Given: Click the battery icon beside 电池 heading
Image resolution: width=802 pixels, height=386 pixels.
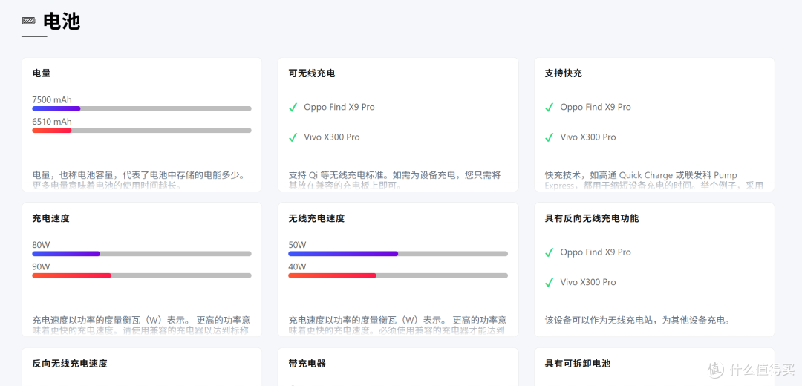Looking at the screenshot, I should (29, 21).
